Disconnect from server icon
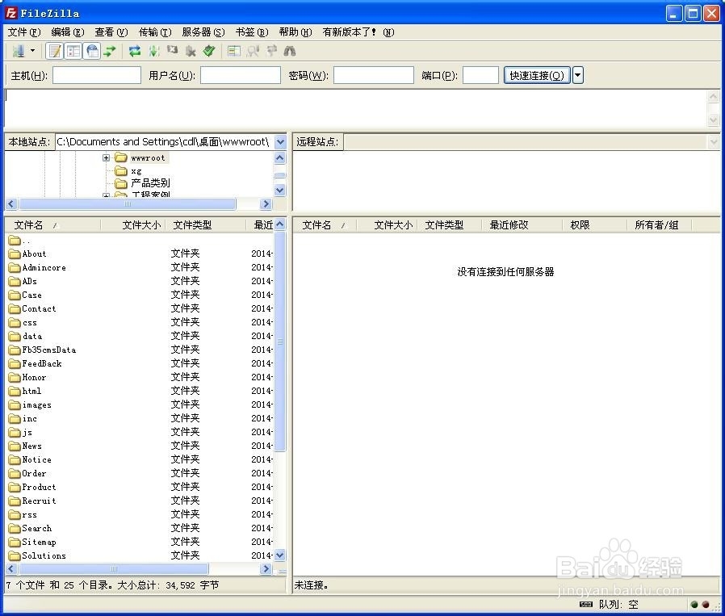 coord(191,50)
